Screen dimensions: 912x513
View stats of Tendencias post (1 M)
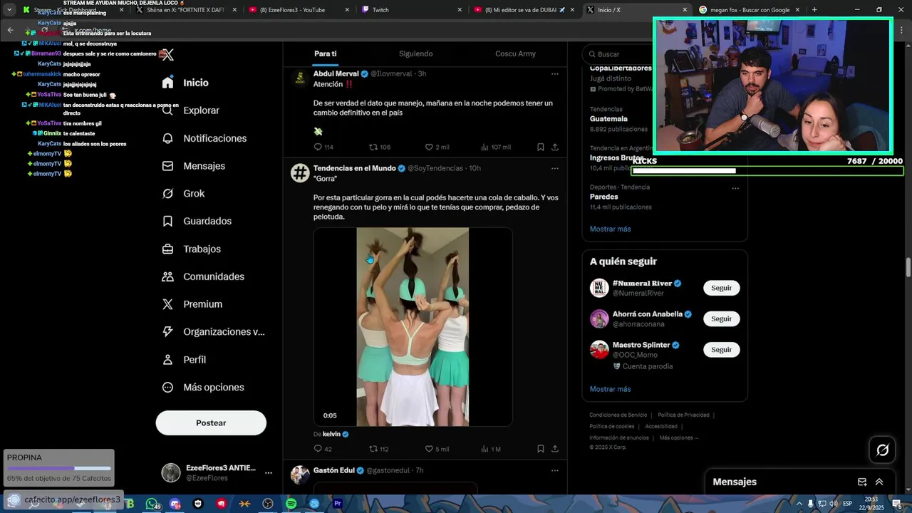coord(491,449)
